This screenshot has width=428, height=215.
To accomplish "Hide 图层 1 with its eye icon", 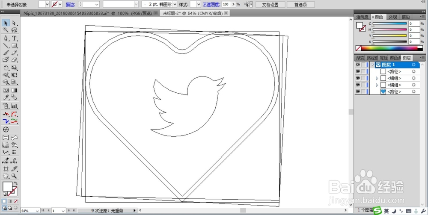I will pos(358,65).
